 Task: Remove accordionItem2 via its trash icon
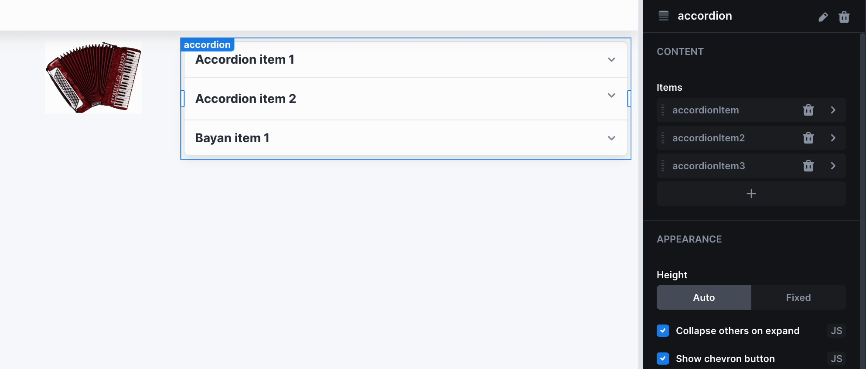click(808, 138)
